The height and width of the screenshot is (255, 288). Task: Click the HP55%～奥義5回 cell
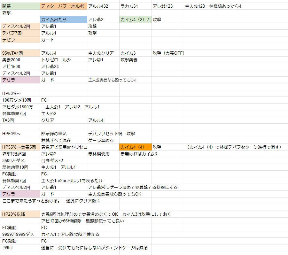(20, 147)
